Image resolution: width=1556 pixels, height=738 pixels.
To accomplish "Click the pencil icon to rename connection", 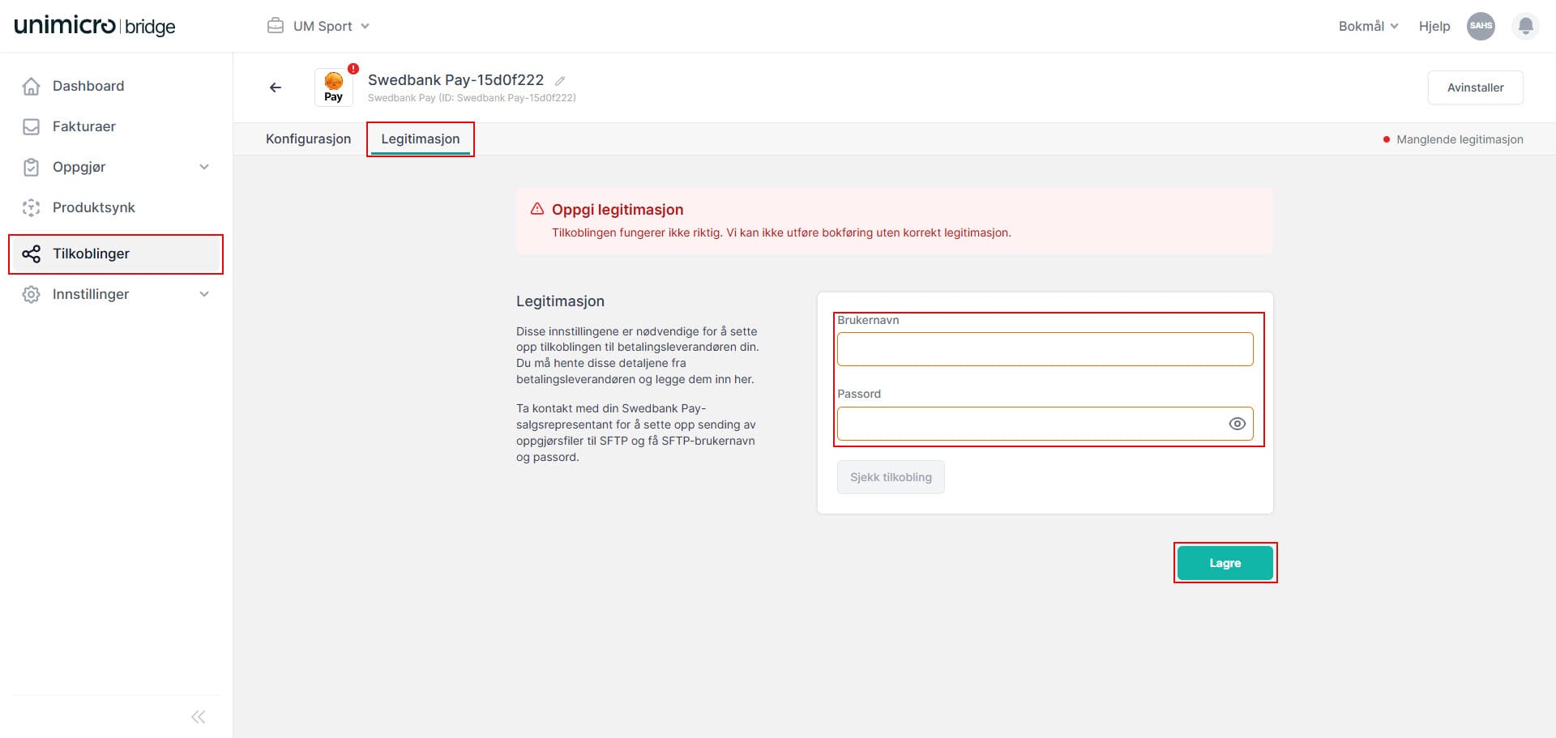I will tap(560, 81).
